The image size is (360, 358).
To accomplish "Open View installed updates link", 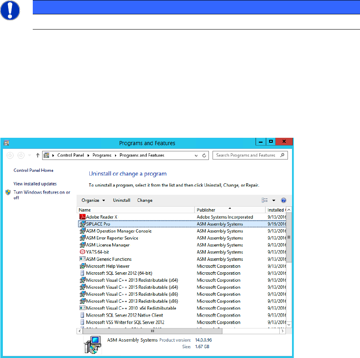I will point(35,184).
